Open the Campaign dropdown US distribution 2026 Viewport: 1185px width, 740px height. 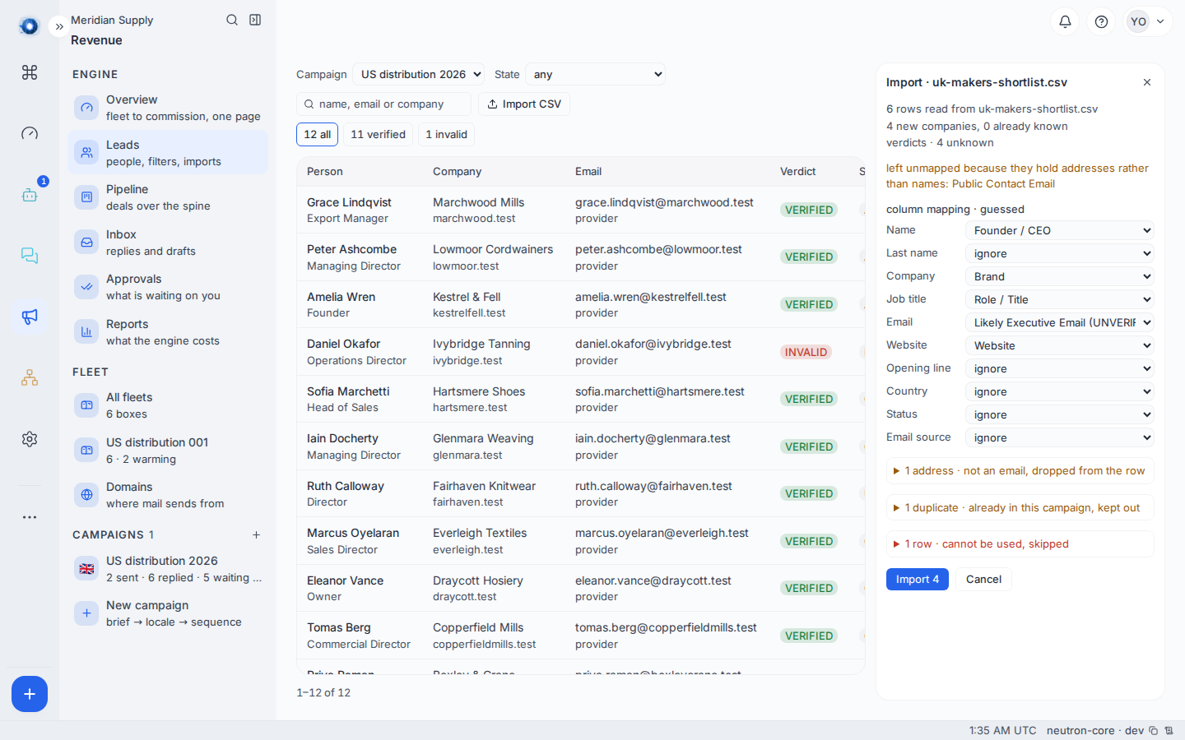[x=418, y=74]
